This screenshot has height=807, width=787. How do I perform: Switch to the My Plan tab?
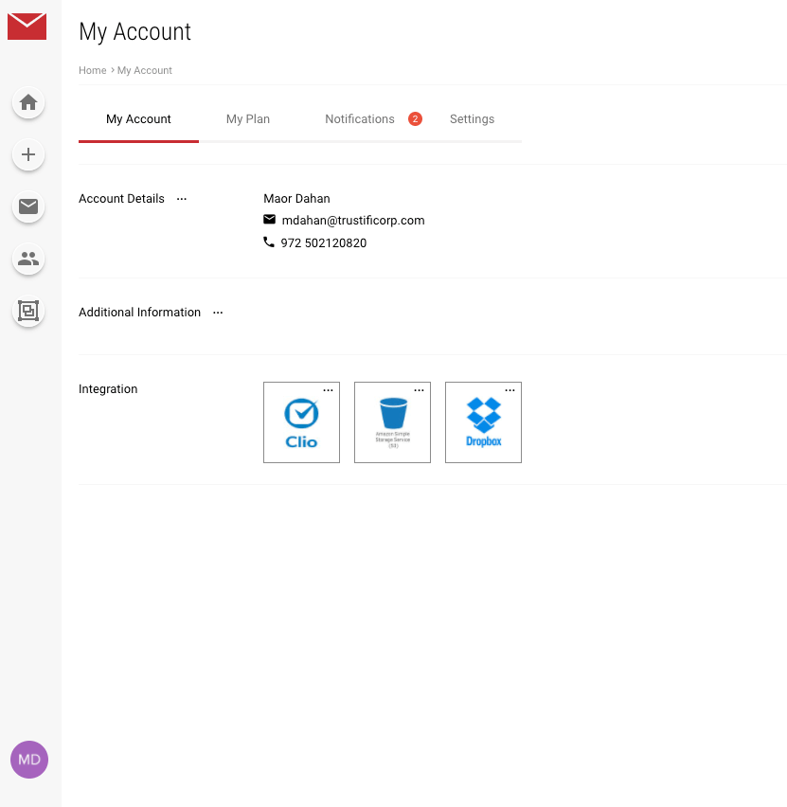[248, 119]
